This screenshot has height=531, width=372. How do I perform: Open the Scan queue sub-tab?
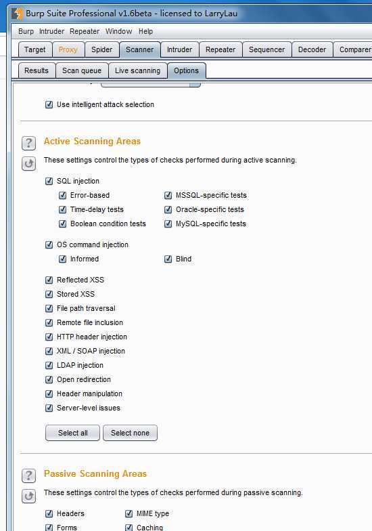82,70
